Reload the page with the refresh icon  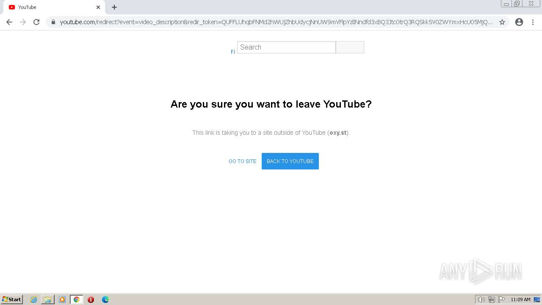(x=36, y=22)
